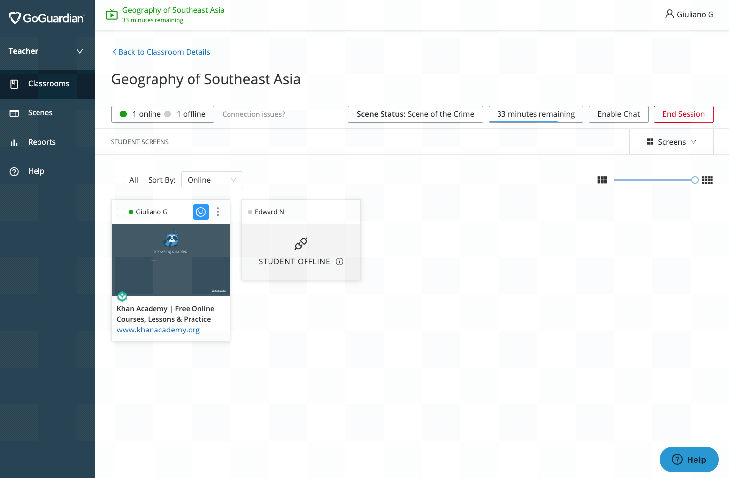Viewport: 729px width, 478px height.
Task: Open three-dot menu on Giuliano G's tile
Action: (x=218, y=212)
